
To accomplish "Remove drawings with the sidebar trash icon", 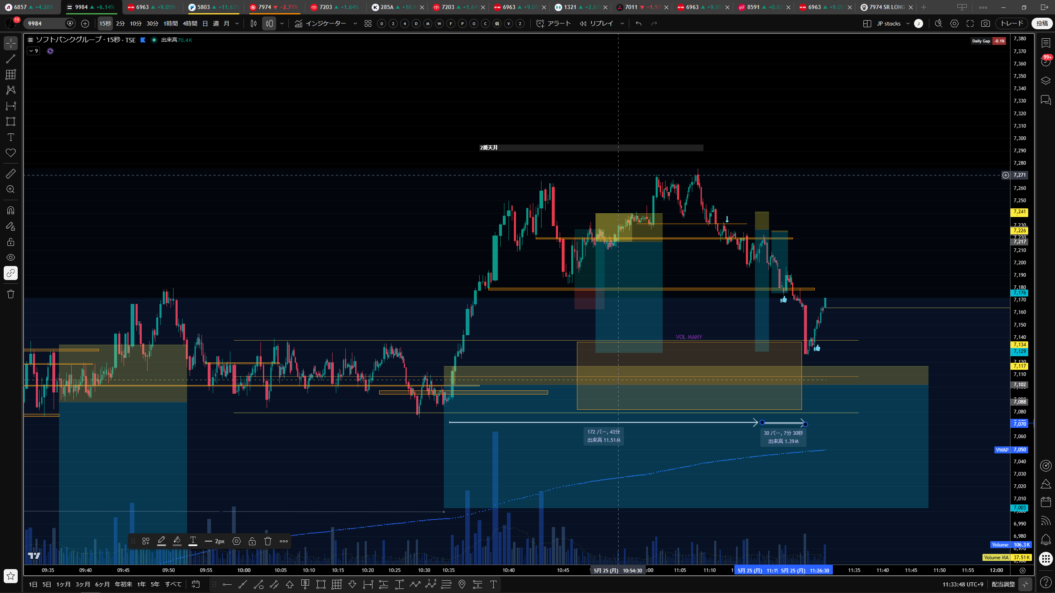I will (11, 294).
